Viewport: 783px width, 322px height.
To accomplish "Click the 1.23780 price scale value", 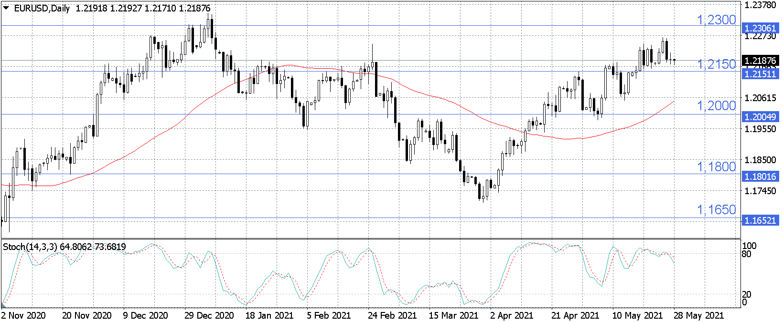I will pos(761,5).
